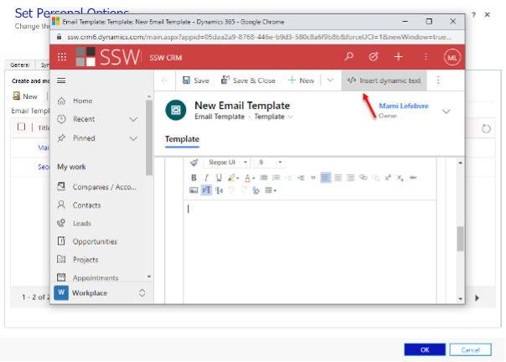Click the superscript icon

coord(388,178)
